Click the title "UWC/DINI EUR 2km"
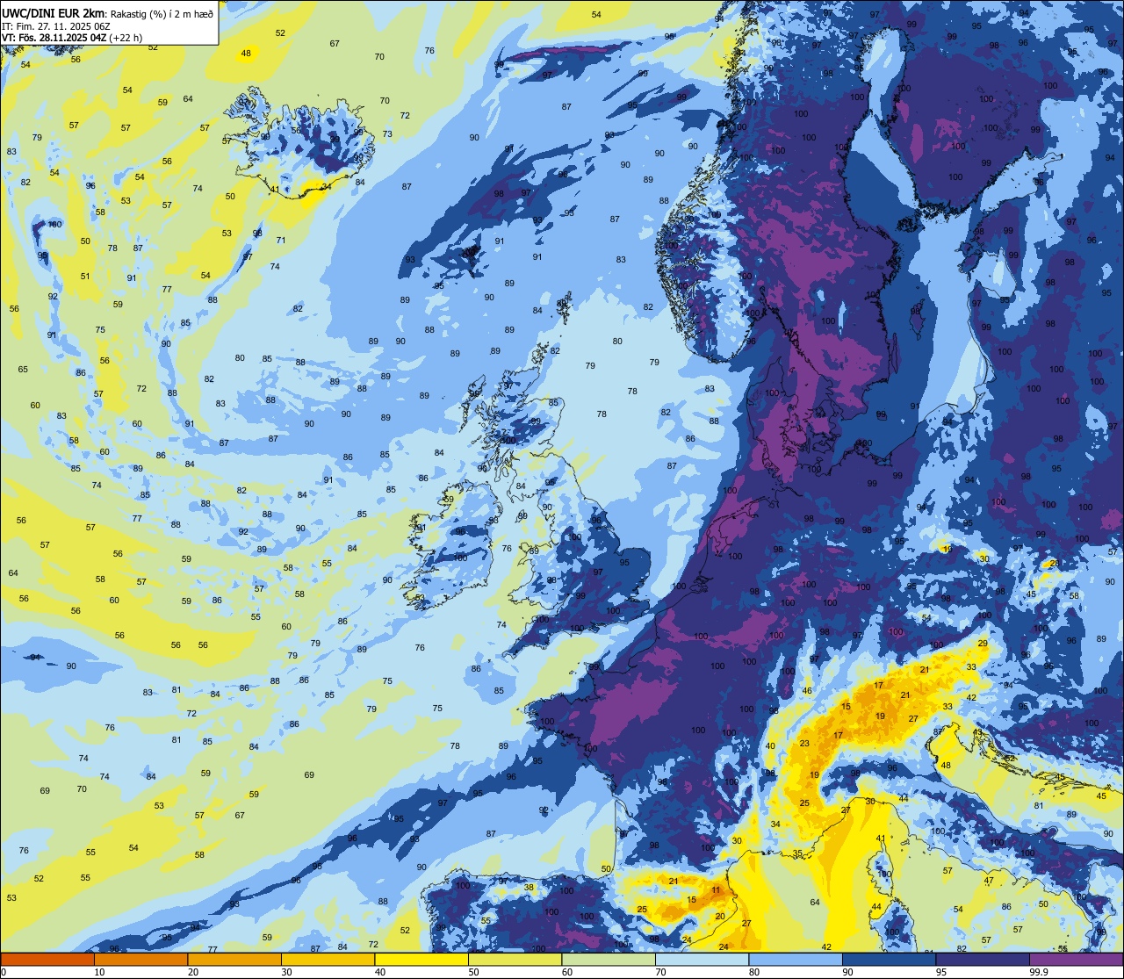This screenshot has height=979, width=1124. coord(53,12)
